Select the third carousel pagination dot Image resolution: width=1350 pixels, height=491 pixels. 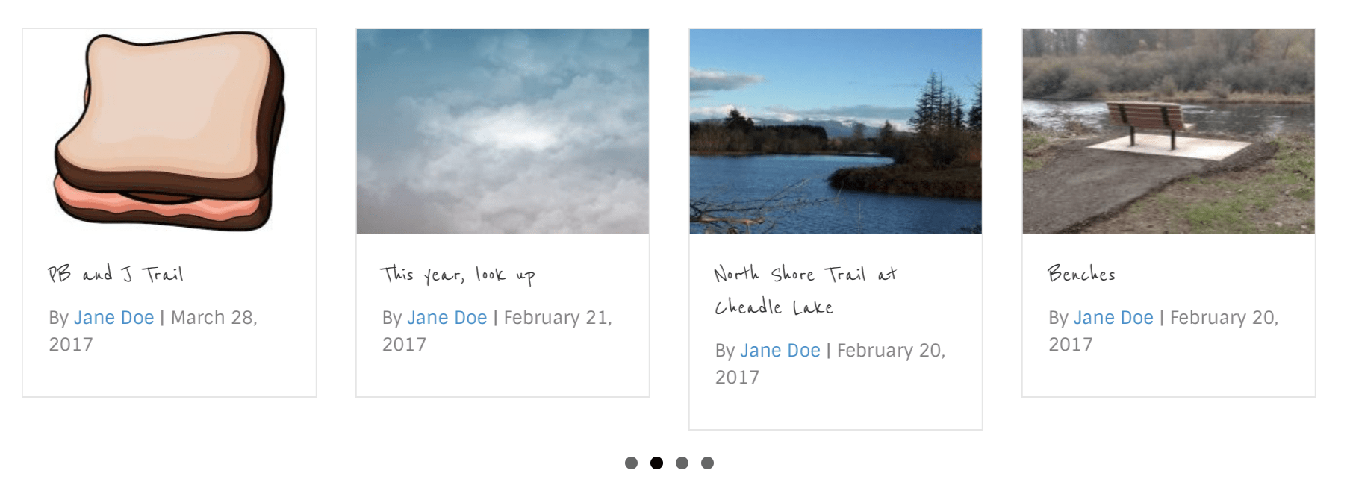pyautogui.click(x=683, y=463)
